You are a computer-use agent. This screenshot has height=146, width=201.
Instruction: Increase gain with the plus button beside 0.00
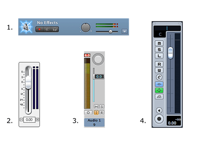37,120
